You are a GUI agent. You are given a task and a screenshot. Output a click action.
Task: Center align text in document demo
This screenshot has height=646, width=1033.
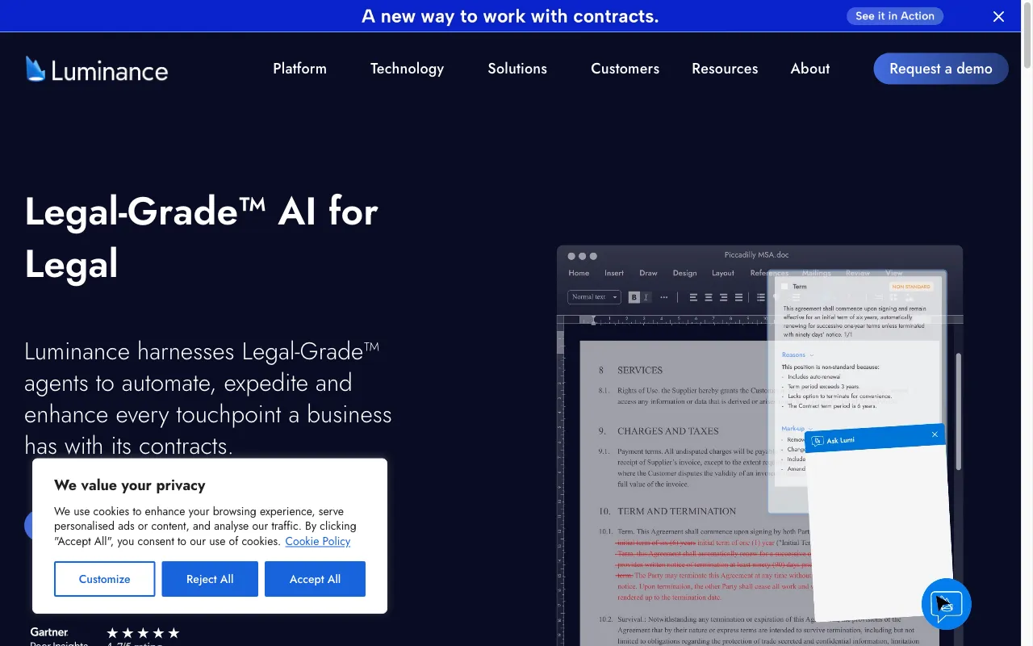pyautogui.click(x=709, y=297)
